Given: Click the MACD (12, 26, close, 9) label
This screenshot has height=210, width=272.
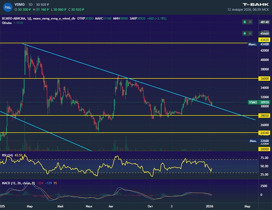Looking at the screenshot, I should click(x=18, y=183).
